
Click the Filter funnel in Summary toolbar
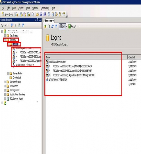56,26
